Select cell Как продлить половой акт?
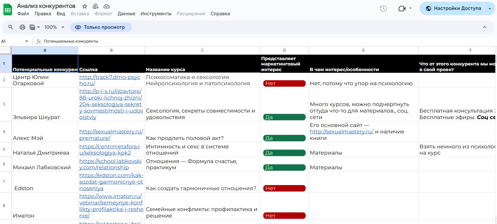Image resolution: width=497 pixels, height=224 pixels. pyautogui.click(x=202, y=131)
